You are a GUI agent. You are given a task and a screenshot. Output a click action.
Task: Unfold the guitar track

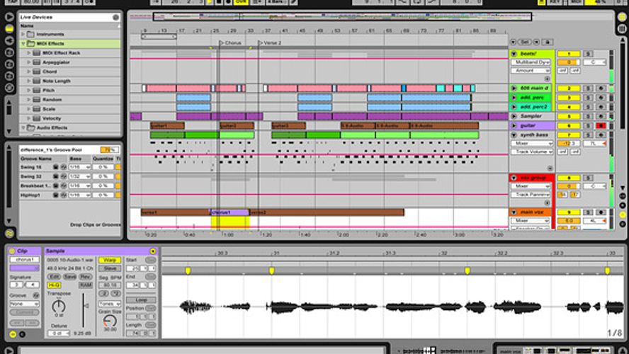(x=514, y=125)
